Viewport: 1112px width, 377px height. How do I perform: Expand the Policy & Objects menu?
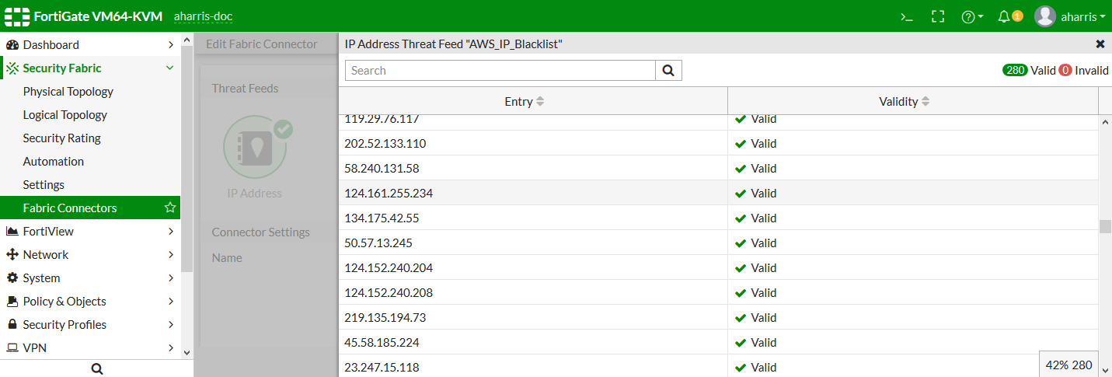tap(170, 302)
